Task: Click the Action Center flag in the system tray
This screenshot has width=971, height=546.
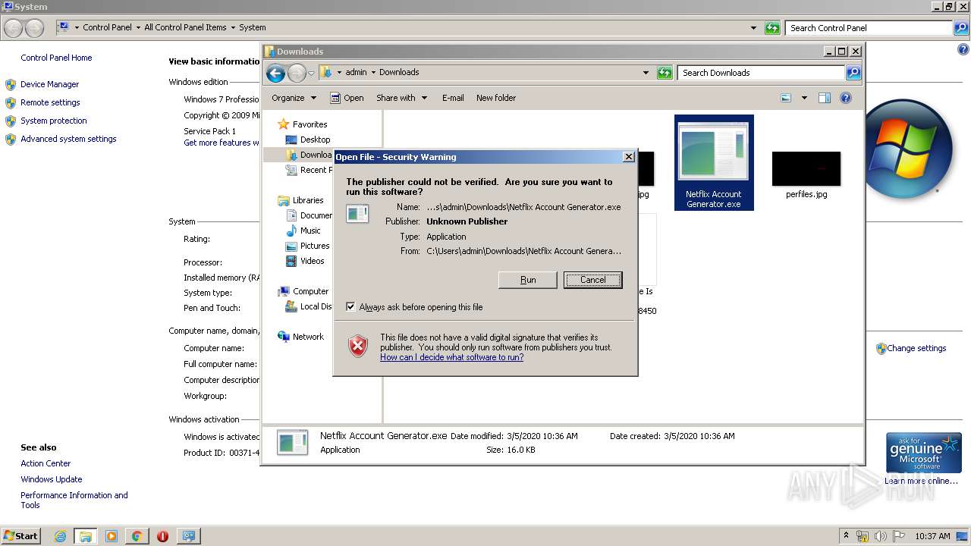Action: tap(898, 535)
